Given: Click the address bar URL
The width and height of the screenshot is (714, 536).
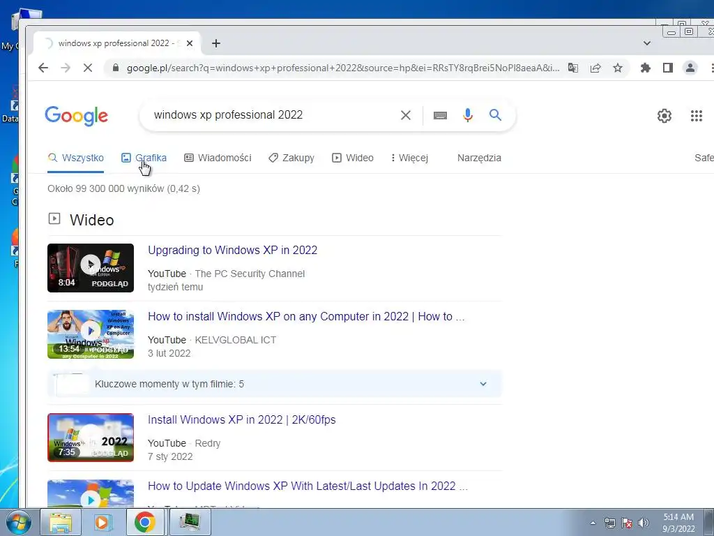Looking at the screenshot, I should click(x=343, y=68).
